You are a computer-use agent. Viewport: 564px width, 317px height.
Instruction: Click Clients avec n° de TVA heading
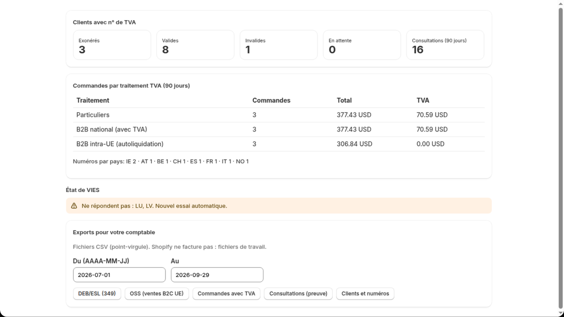104,22
